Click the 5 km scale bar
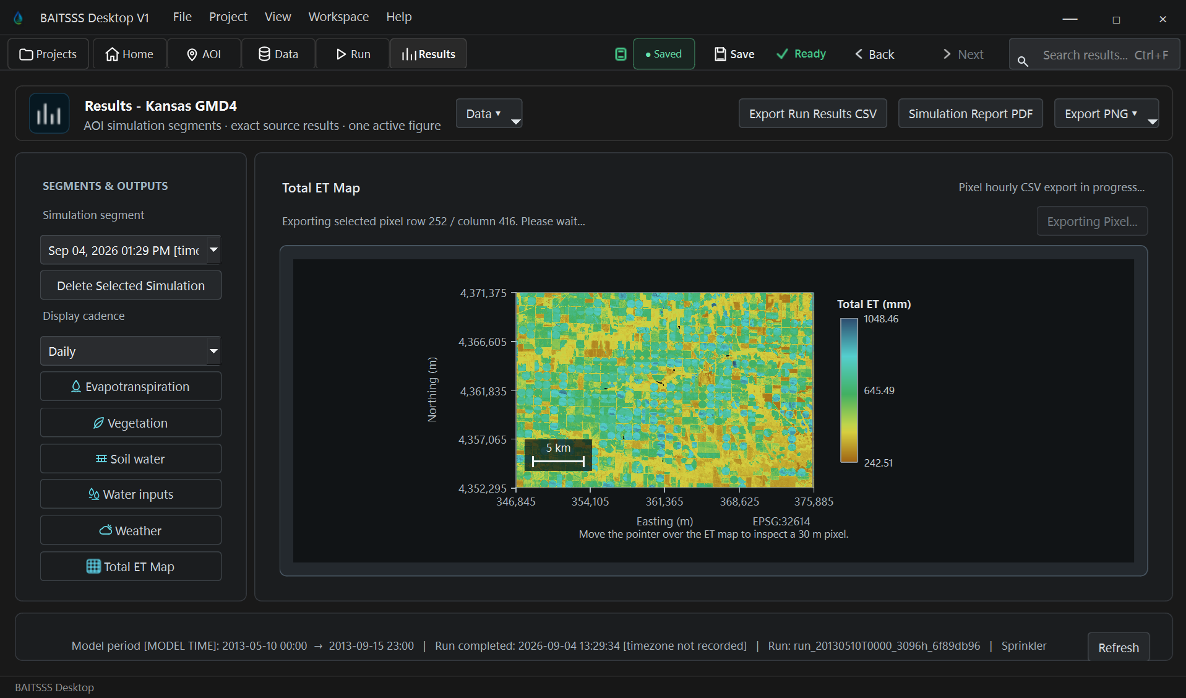1186x698 pixels. (558, 455)
